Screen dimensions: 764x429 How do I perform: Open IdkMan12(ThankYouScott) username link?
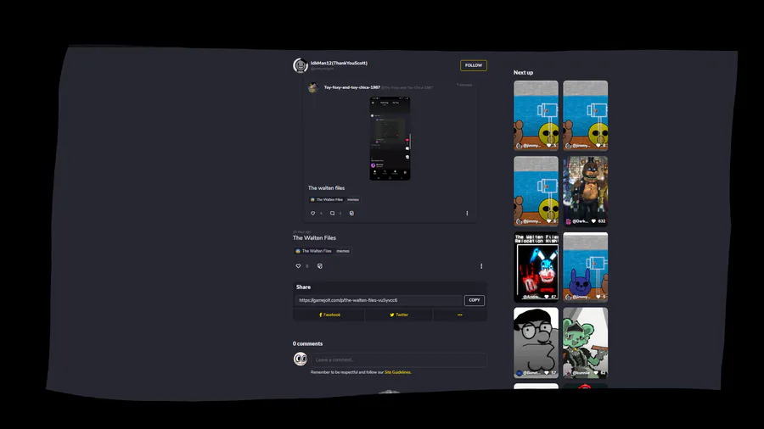point(339,63)
